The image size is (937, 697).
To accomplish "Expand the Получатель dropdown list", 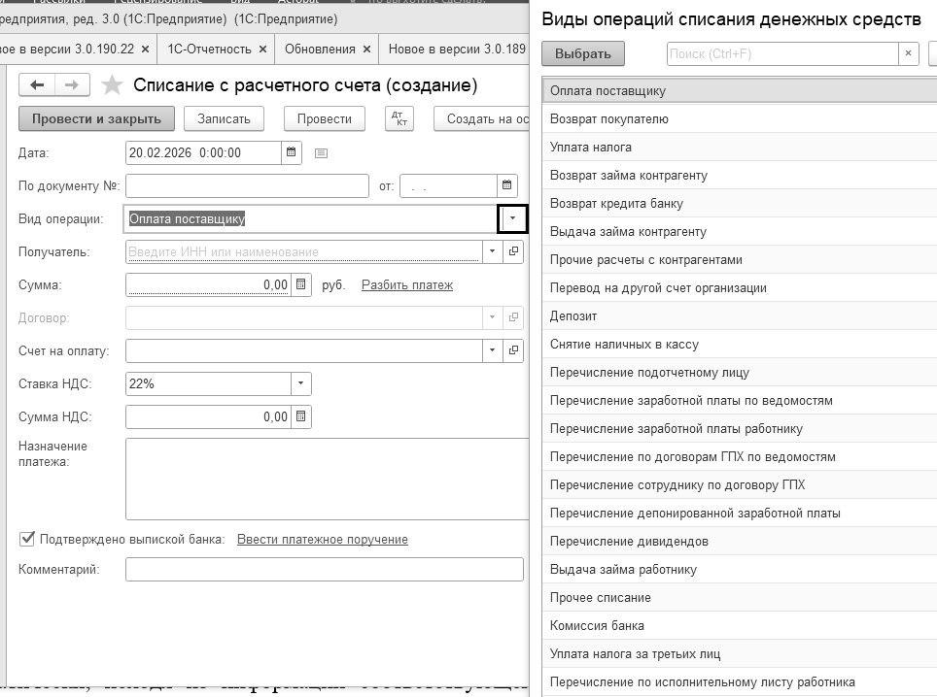I will coord(492,251).
